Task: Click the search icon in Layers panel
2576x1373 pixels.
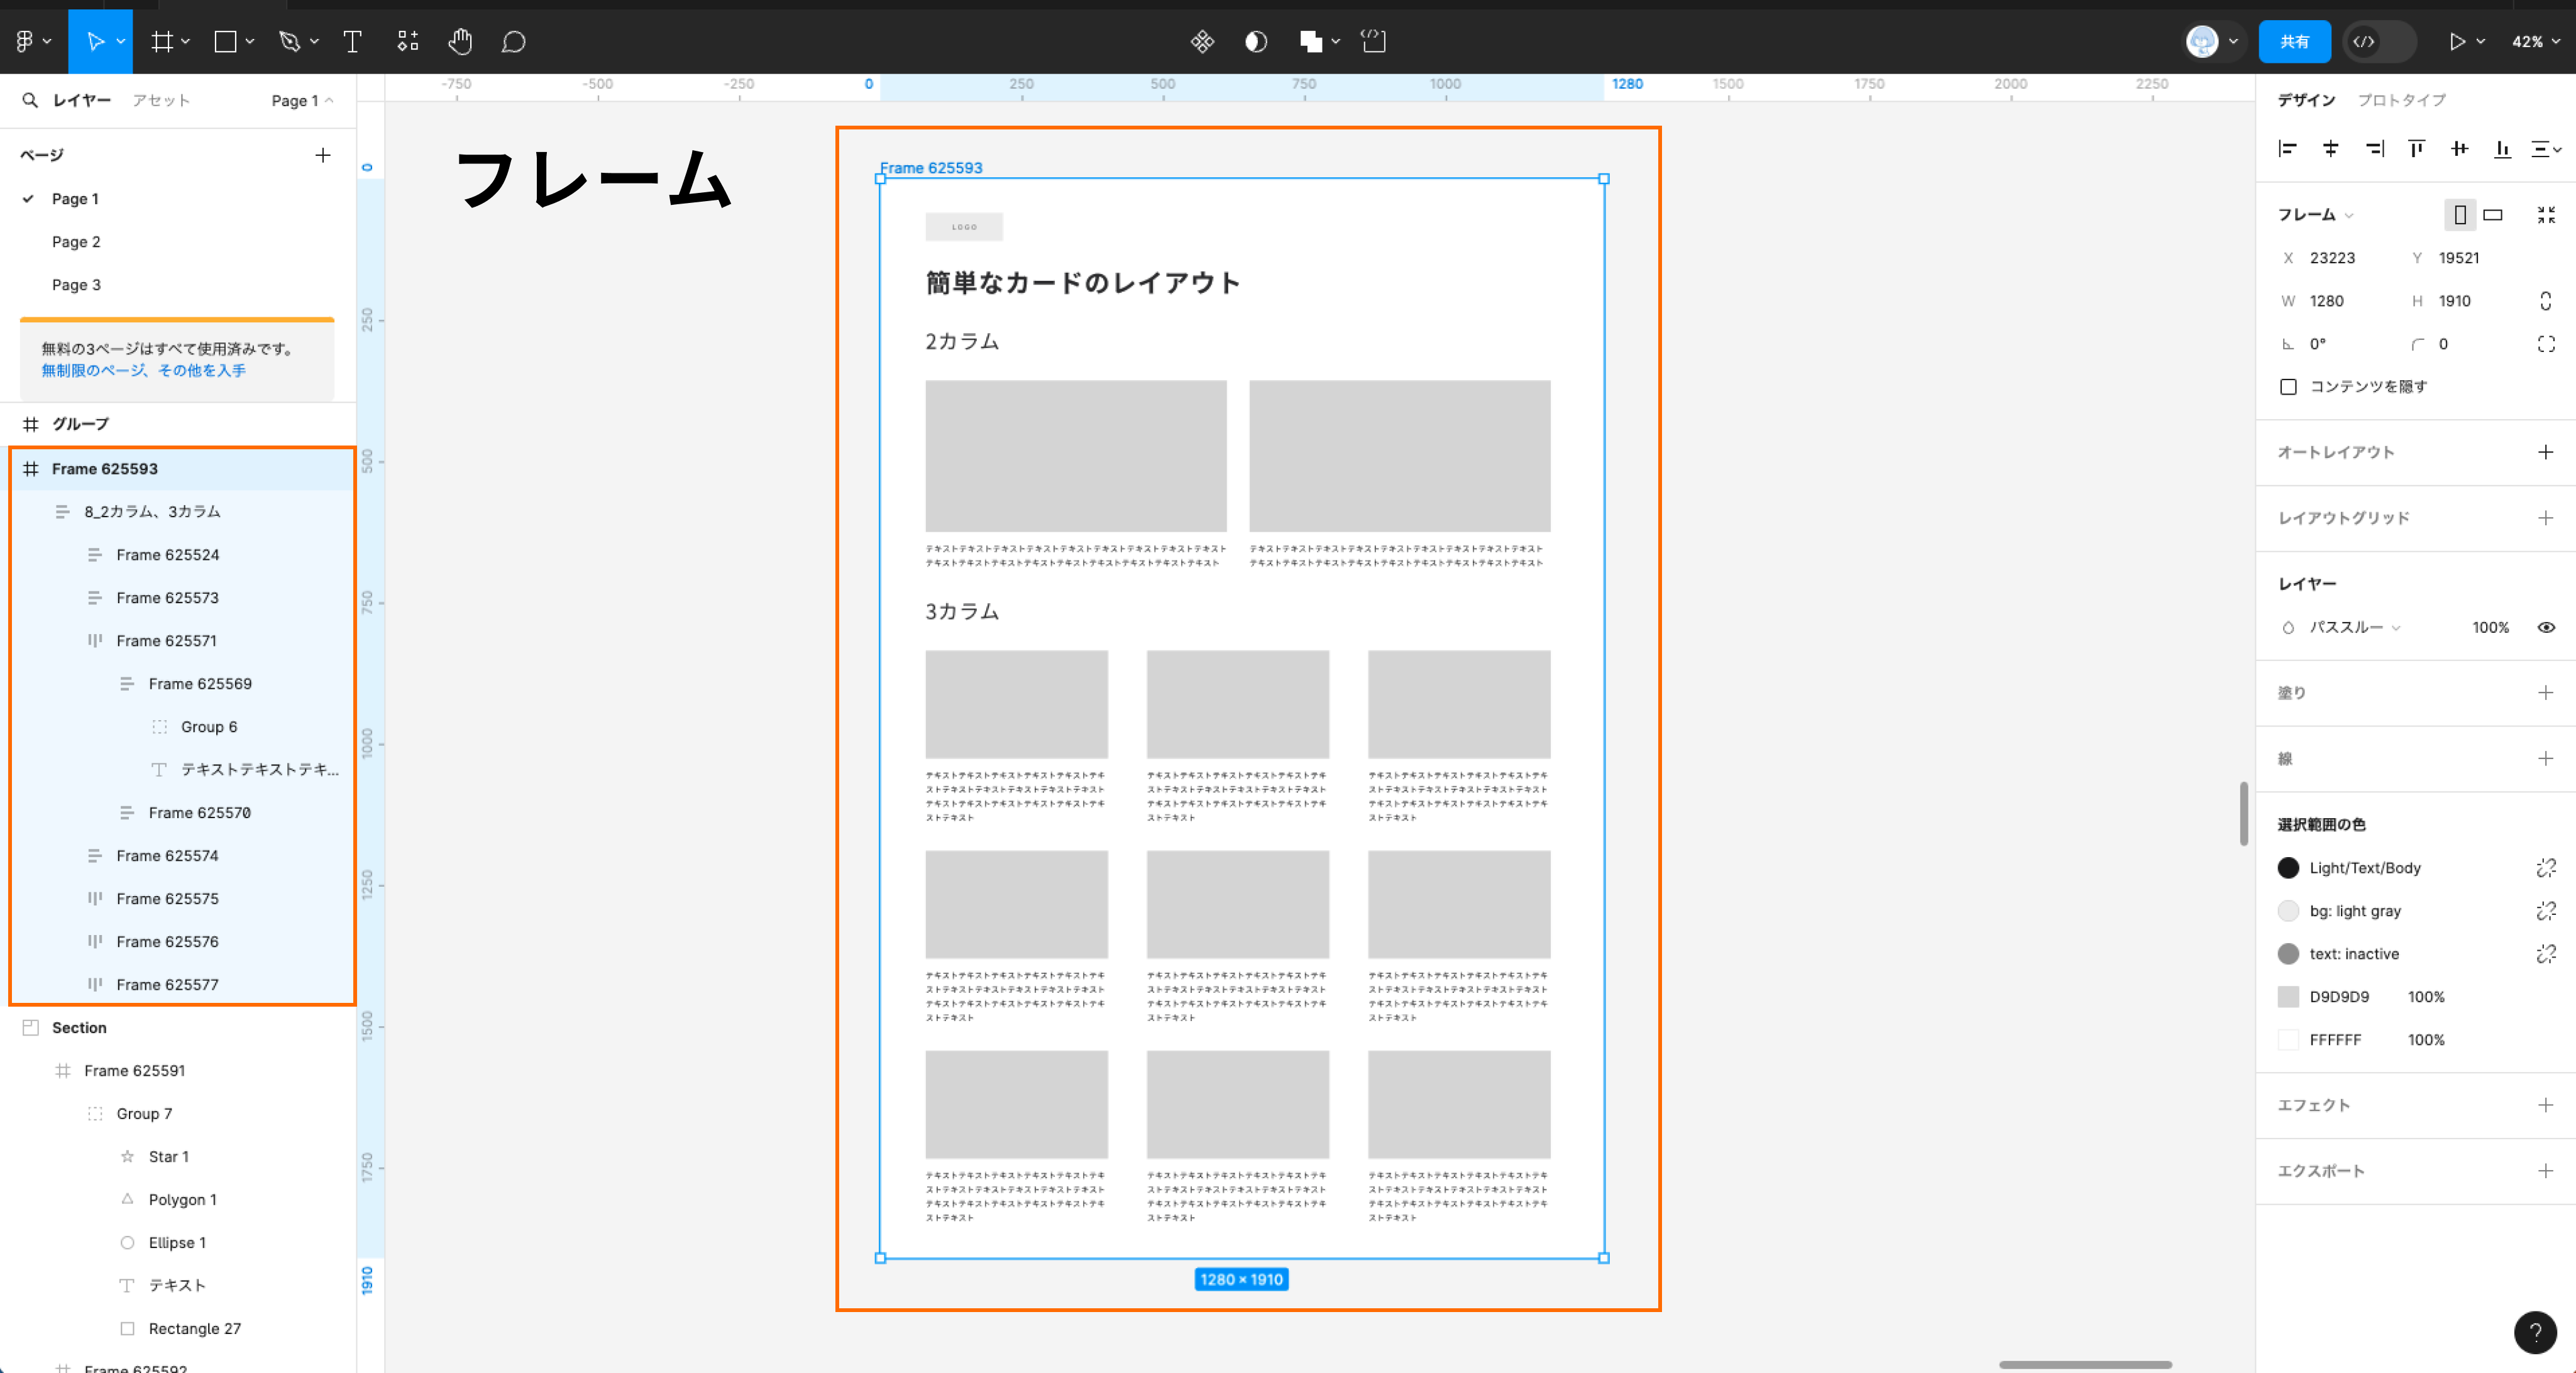Action: 30,100
